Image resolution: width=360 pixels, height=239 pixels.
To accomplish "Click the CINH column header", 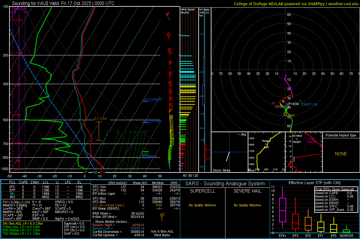I will point(35,182).
